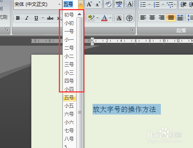Apply character border icon

click(x=129, y=4)
